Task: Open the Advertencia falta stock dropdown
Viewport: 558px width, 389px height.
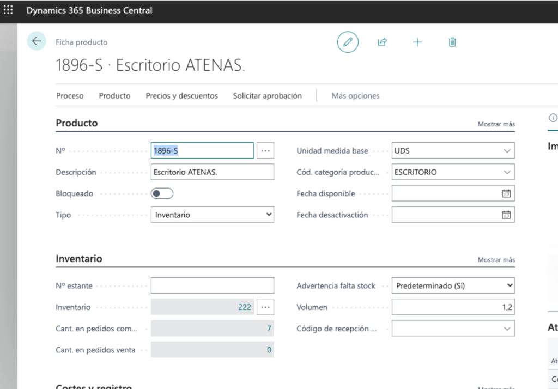Action: point(453,285)
